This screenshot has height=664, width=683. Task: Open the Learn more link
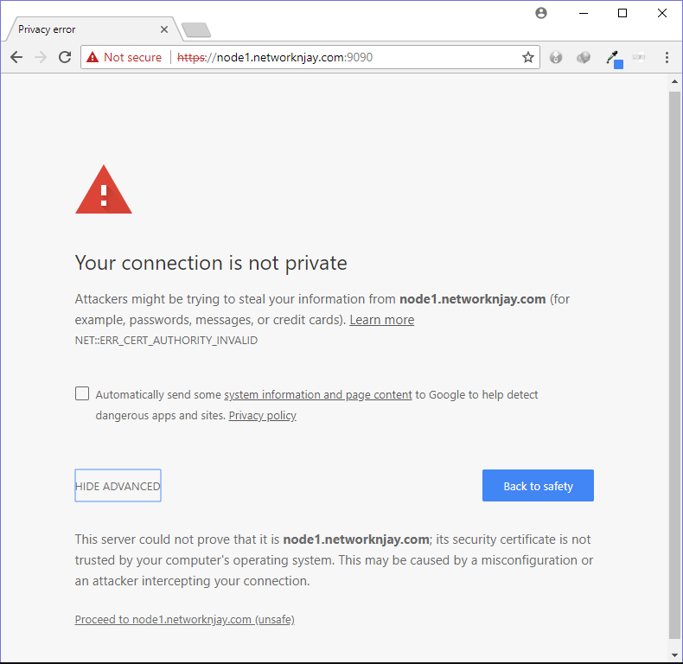tap(381, 320)
